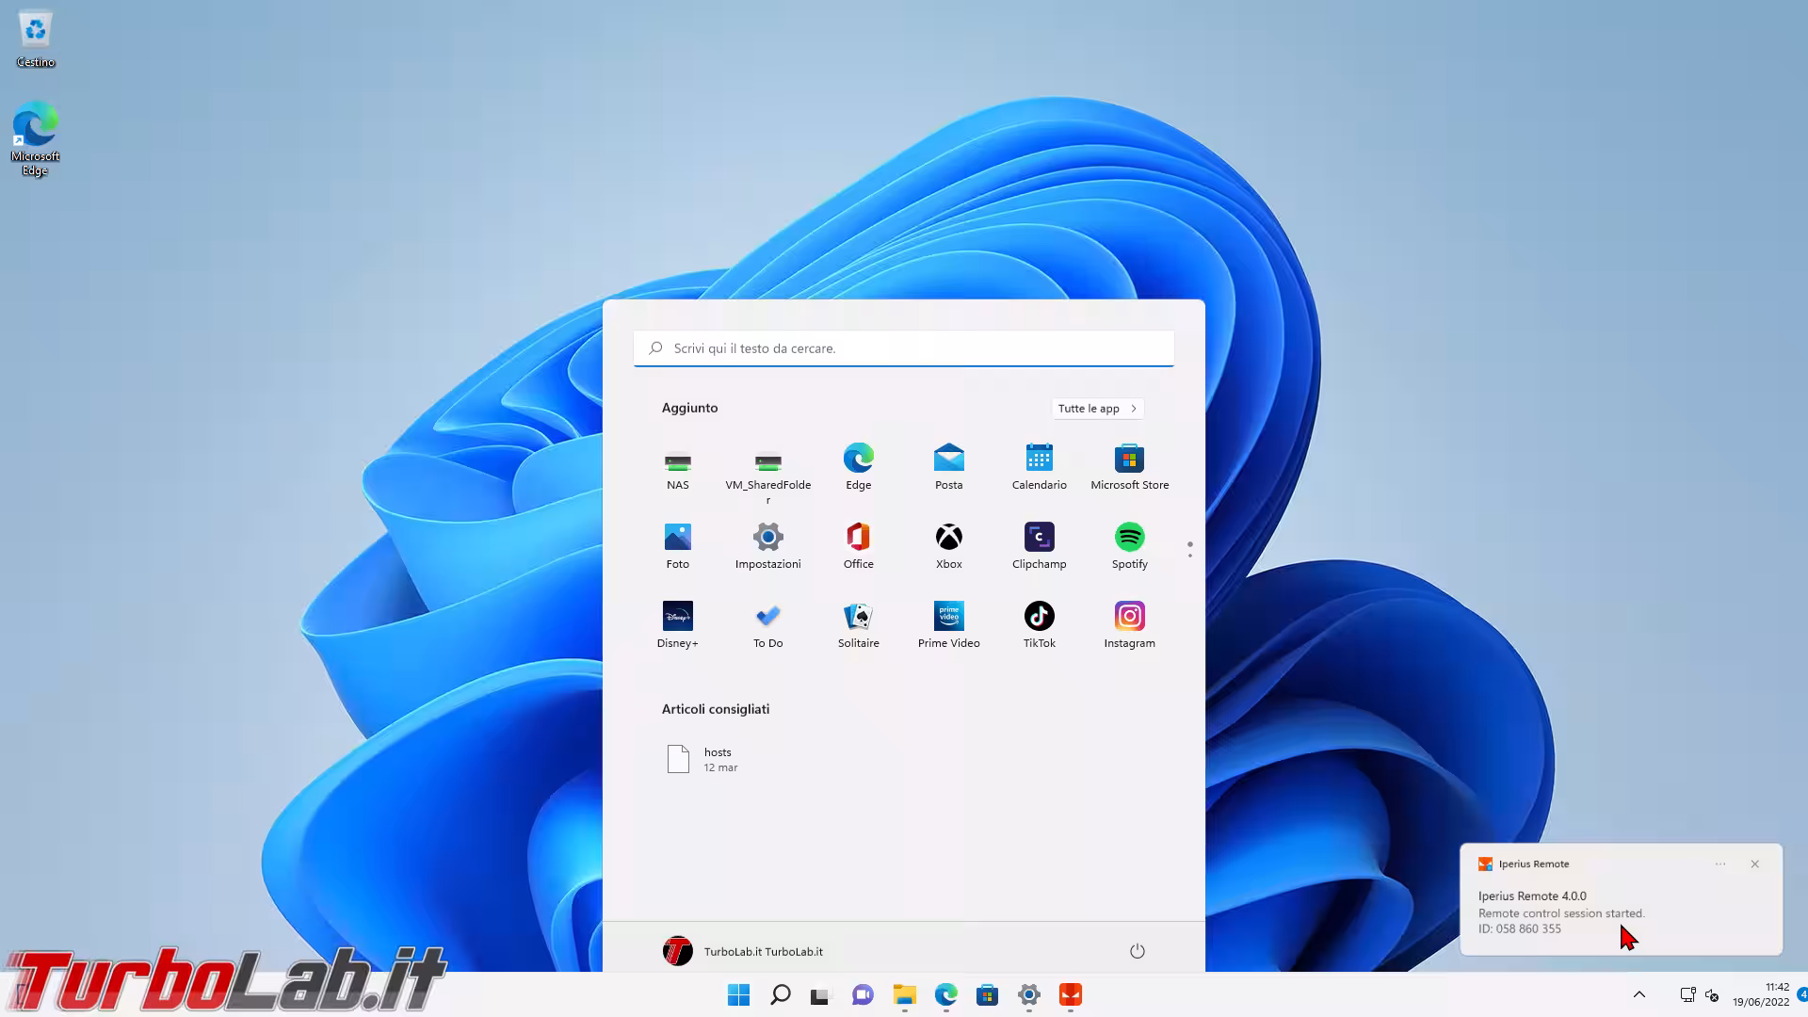Launch Instagram from pinned apps
Viewport: 1808px width, 1017px height.
click(x=1129, y=617)
